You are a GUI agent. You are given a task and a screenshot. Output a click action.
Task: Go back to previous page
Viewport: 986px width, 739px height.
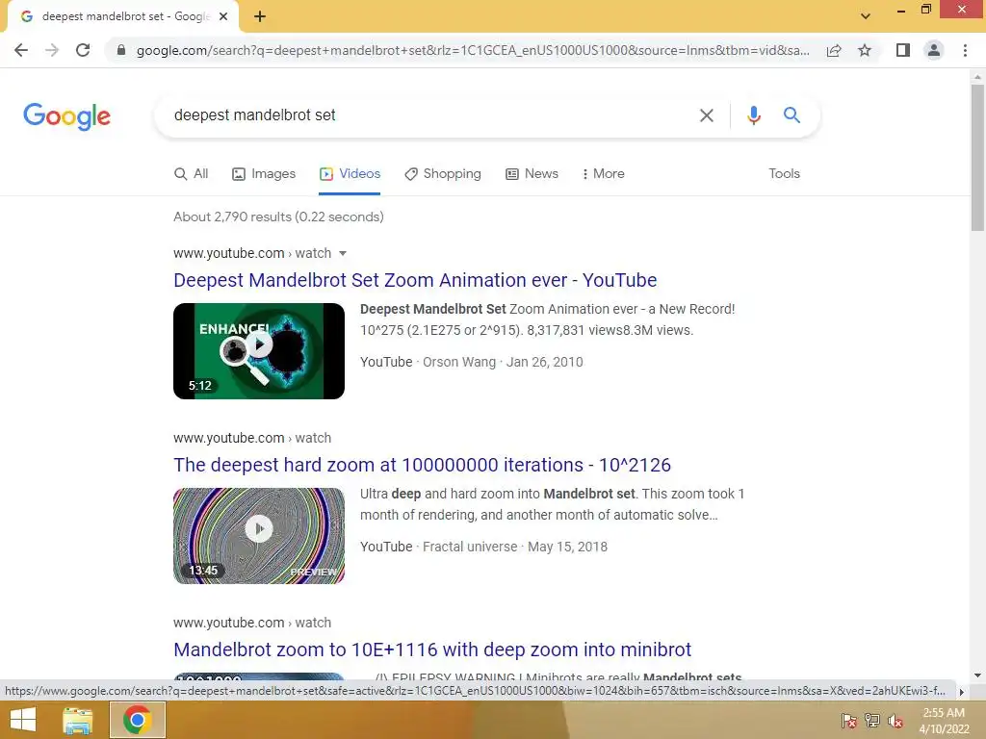tap(21, 50)
